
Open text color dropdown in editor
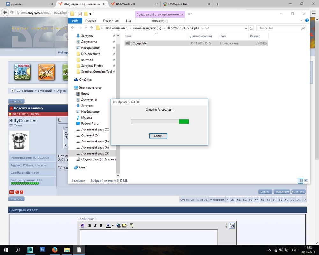coord(113,225)
